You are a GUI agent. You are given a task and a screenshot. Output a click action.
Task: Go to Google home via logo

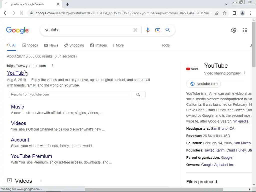pyautogui.click(x=17, y=30)
